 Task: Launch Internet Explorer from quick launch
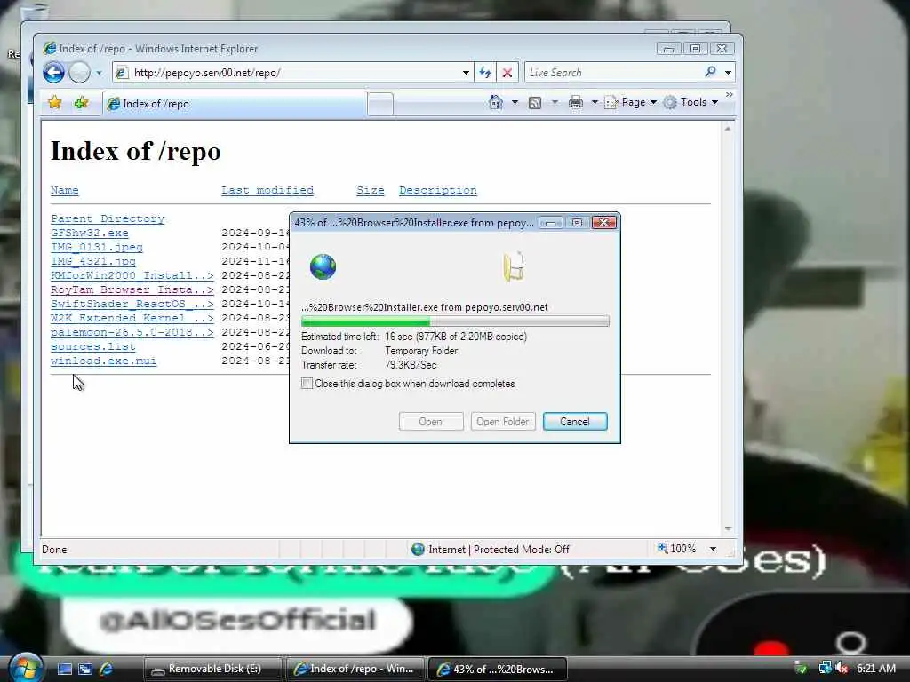click(107, 669)
